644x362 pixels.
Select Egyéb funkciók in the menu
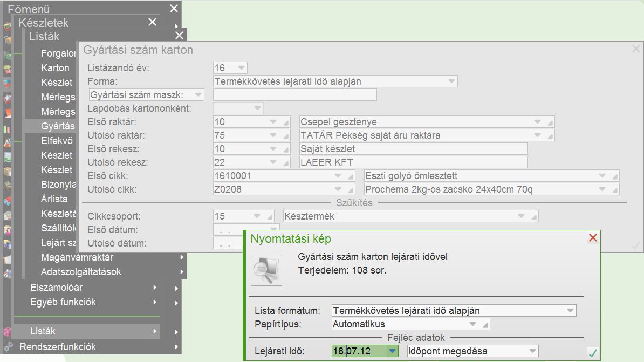pyautogui.click(x=63, y=302)
